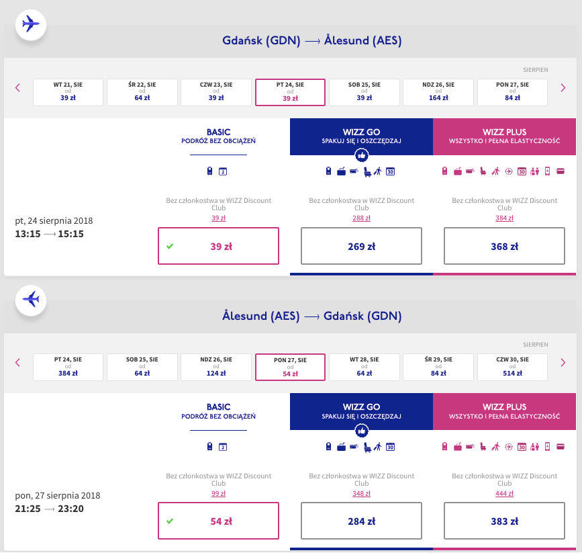Show later return dates with right arrow
The height and width of the screenshot is (555, 582).
[x=563, y=363]
